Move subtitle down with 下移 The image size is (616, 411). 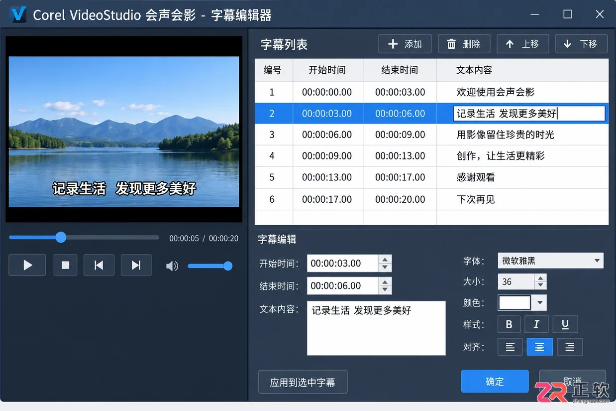coord(581,44)
